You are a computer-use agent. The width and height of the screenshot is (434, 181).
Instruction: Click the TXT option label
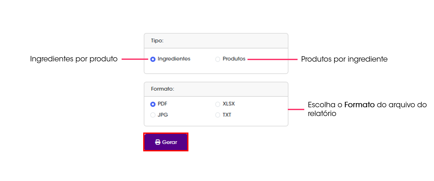(x=227, y=115)
